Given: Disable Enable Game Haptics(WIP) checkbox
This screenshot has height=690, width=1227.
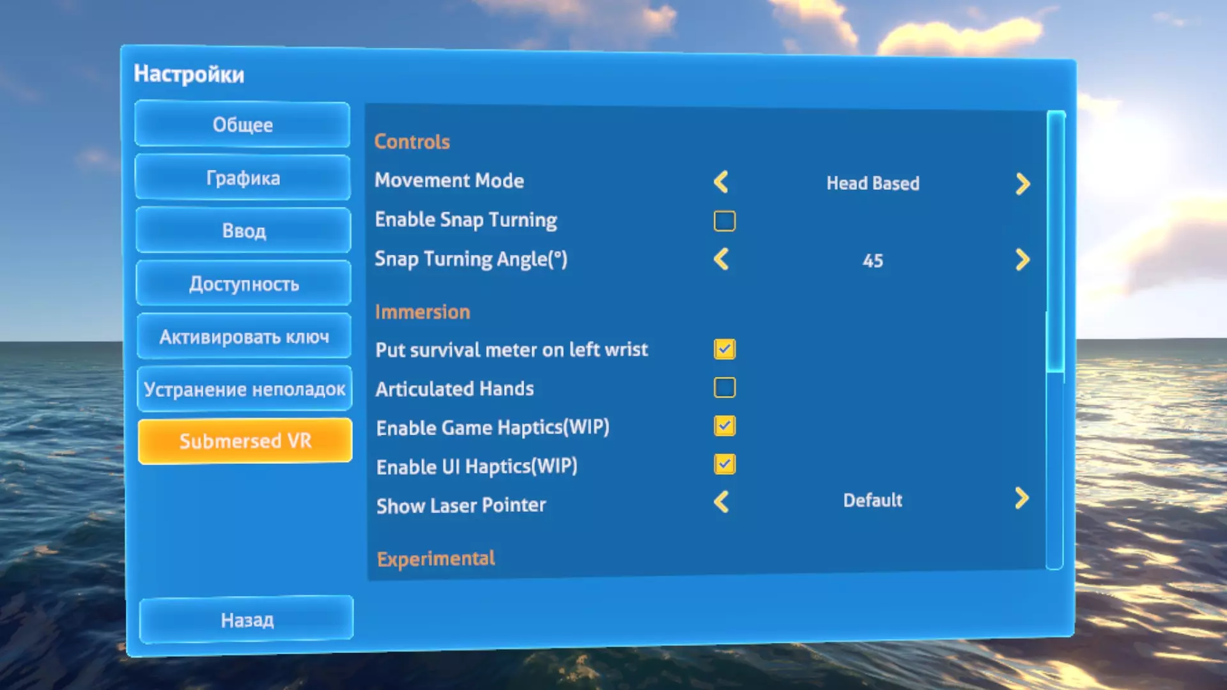Looking at the screenshot, I should point(724,425).
